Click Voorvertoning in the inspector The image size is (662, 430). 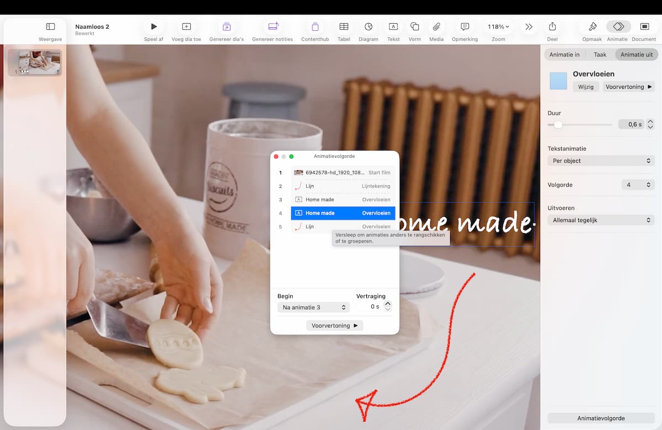pos(628,87)
